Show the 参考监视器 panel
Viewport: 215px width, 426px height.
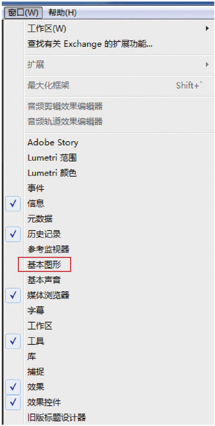pos(48,249)
